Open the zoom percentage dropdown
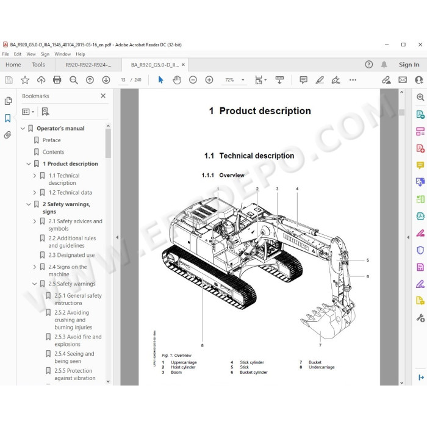The height and width of the screenshot is (427, 427). click(243, 80)
